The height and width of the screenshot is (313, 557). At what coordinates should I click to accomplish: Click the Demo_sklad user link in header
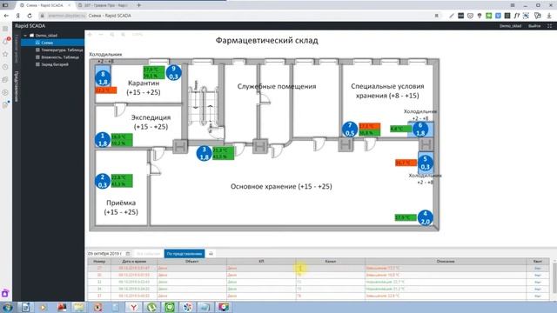(x=511, y=26)
